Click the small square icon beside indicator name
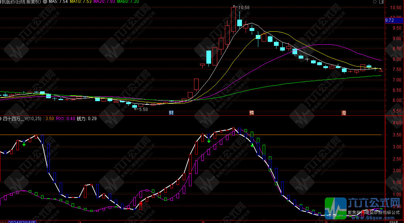 coord(1,119)
